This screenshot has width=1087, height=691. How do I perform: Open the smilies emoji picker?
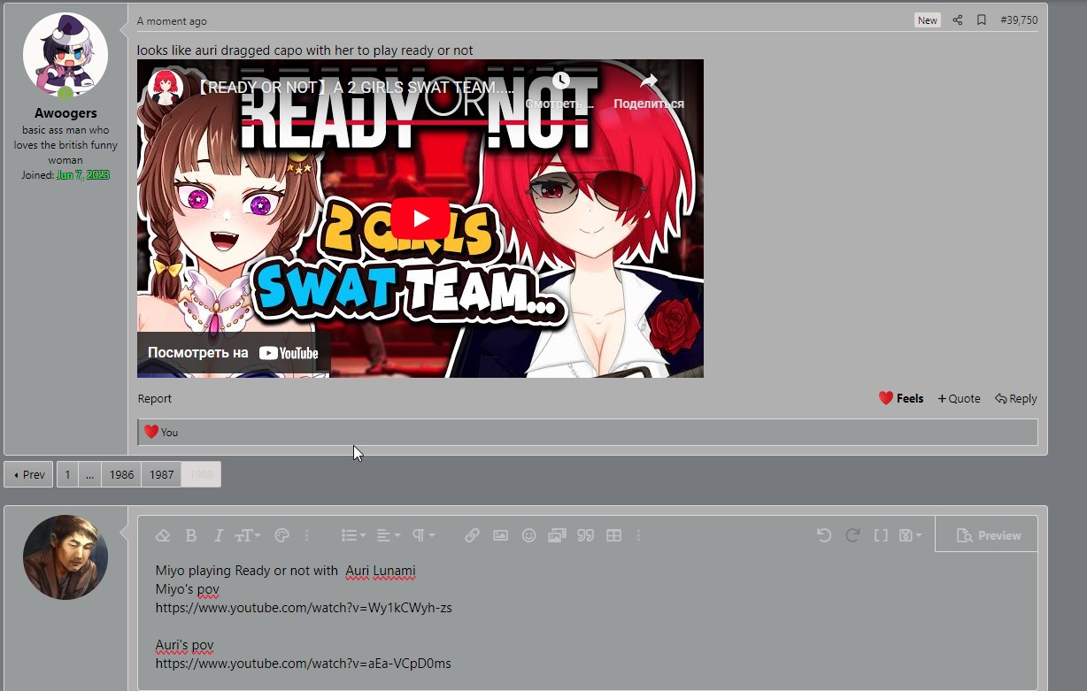pos(529,535)
